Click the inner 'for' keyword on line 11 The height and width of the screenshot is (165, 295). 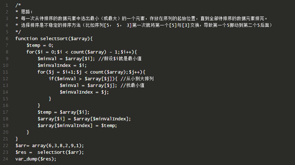(x=41, y=72)
